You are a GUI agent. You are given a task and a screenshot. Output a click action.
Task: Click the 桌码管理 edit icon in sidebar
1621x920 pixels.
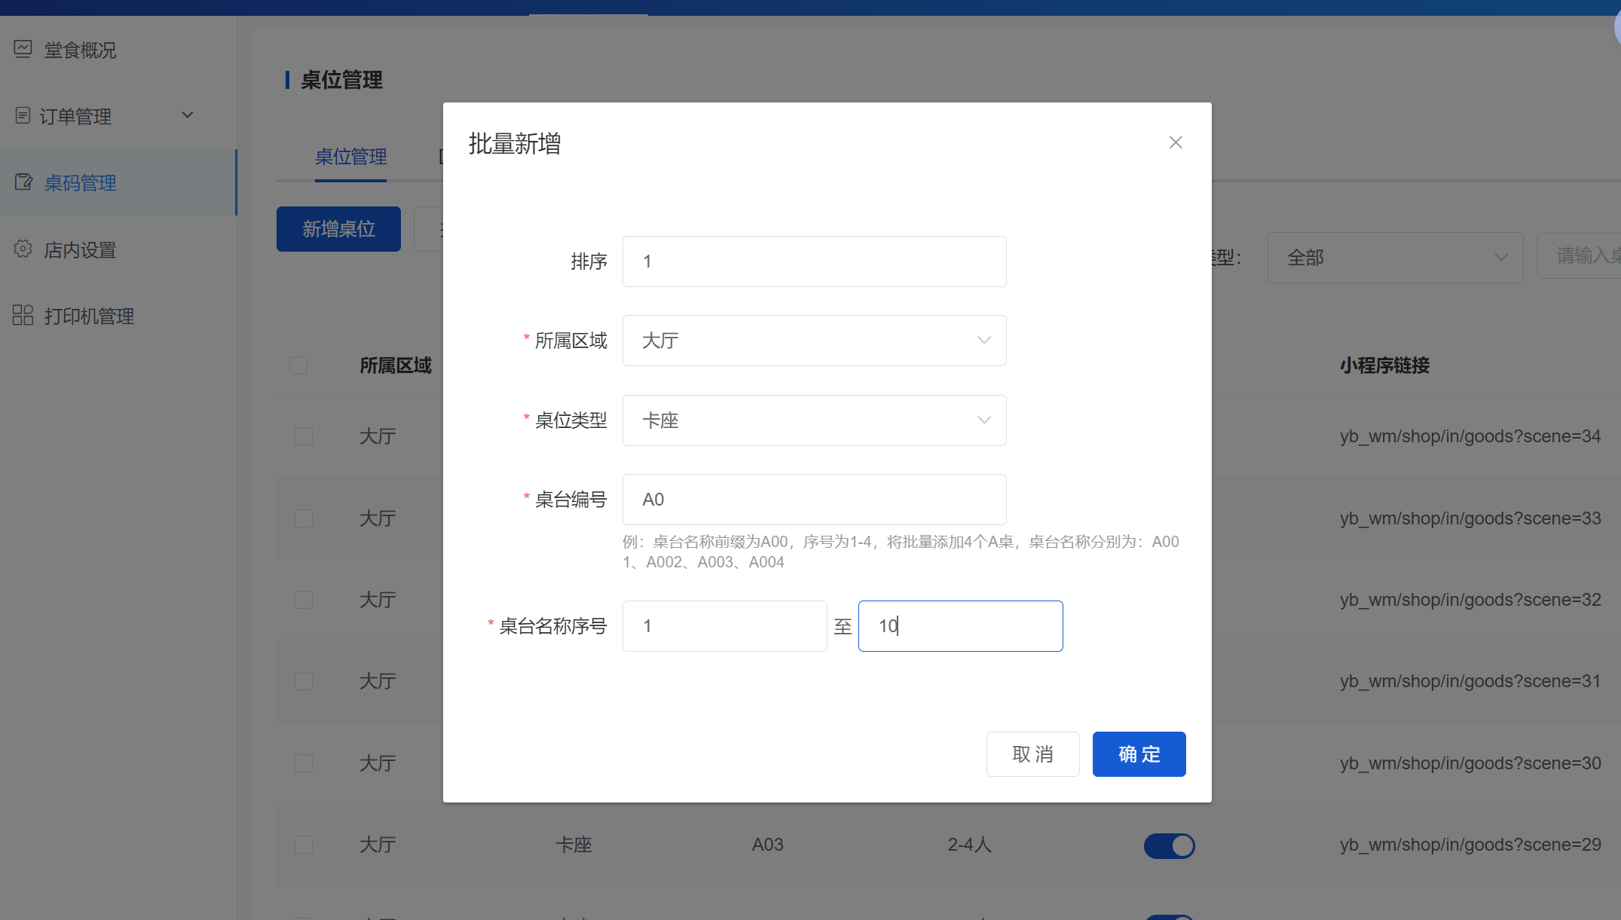coord(23,182)
